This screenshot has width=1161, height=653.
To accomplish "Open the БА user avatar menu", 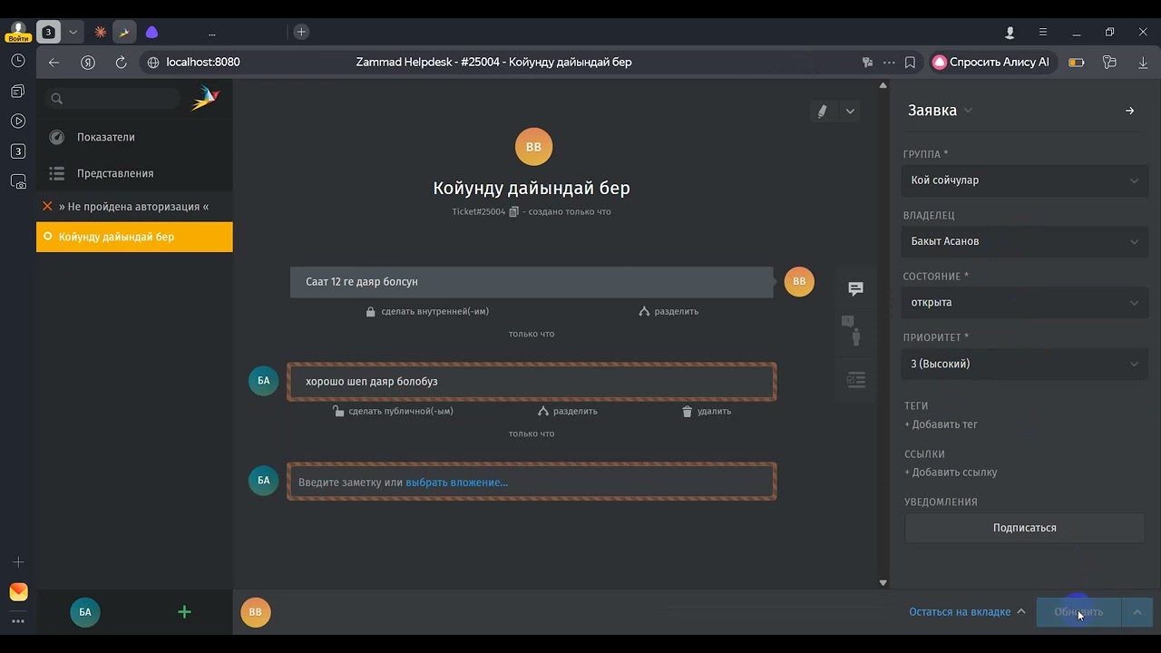I will (x=85, y=612).
